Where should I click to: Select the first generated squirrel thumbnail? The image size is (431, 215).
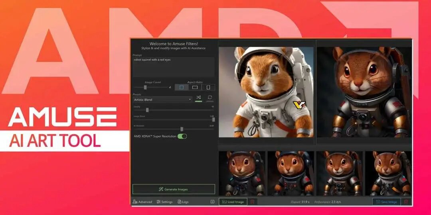pos(242,174)
